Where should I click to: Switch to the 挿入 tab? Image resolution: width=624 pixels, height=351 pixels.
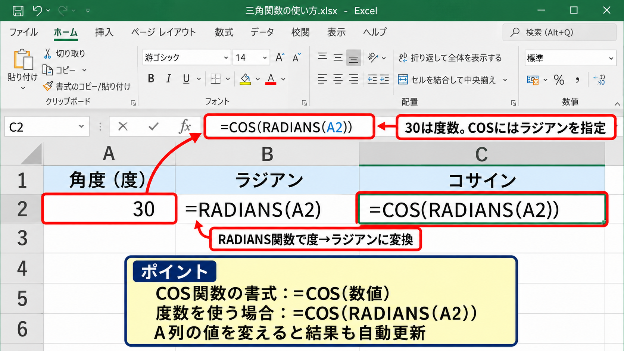coord(104,32)
